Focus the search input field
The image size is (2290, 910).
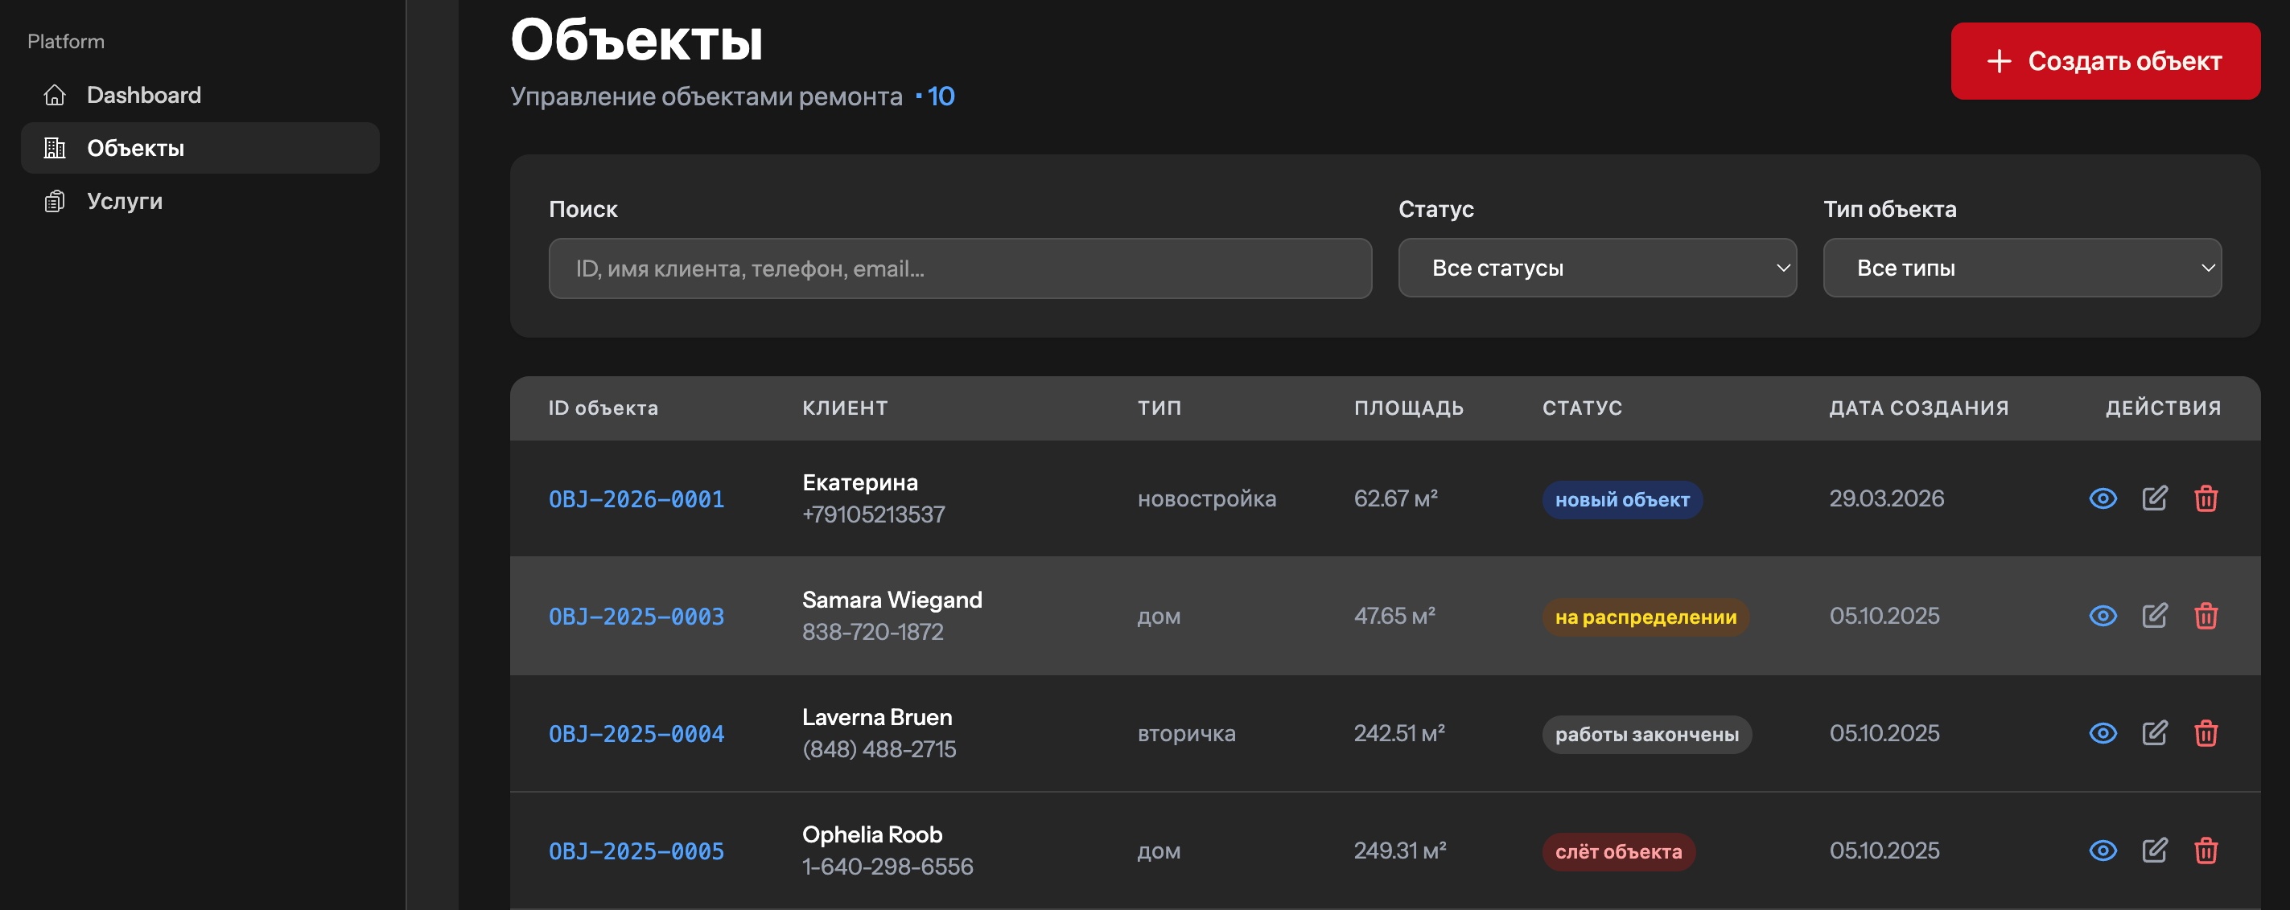[959, 268]
